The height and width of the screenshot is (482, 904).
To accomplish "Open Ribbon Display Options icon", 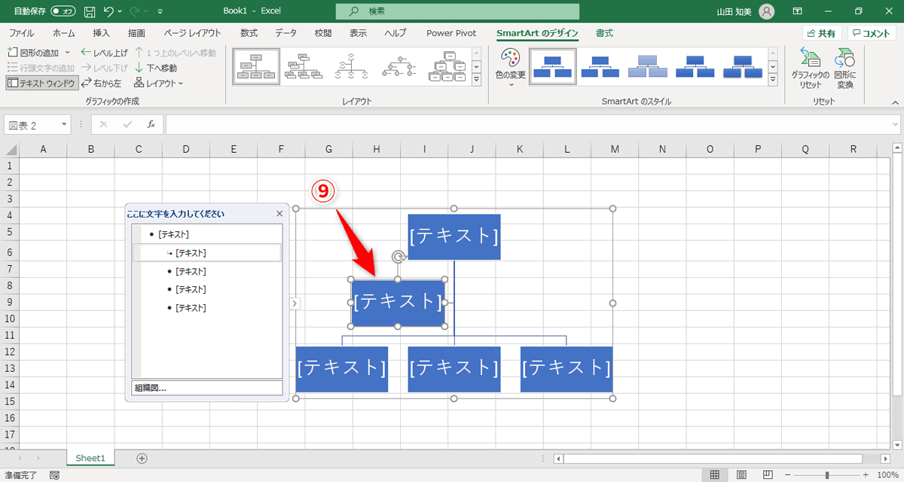I will pyautogui.click(x=798, y=11).
